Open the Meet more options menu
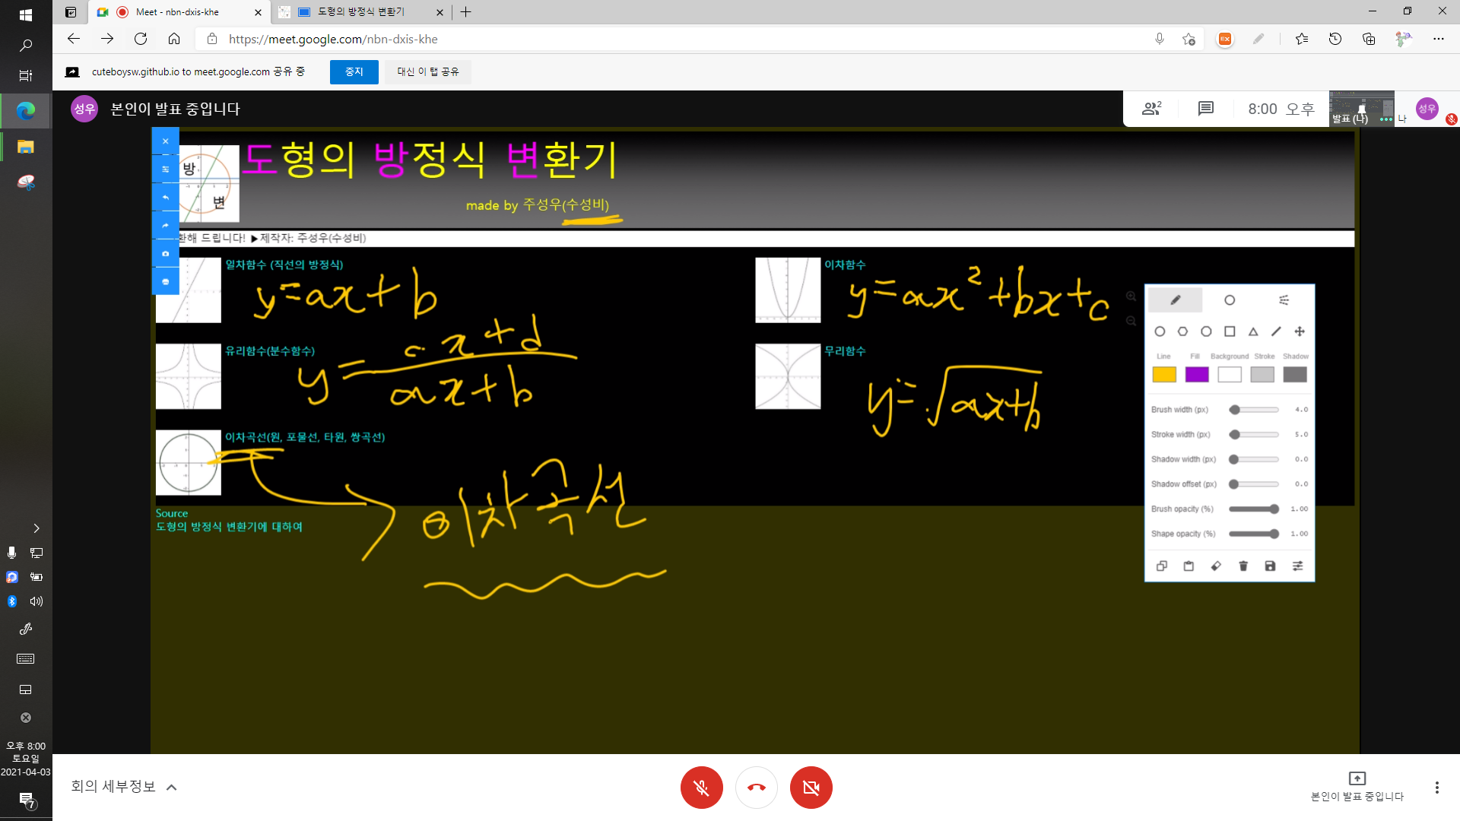 click(1436, 788)
